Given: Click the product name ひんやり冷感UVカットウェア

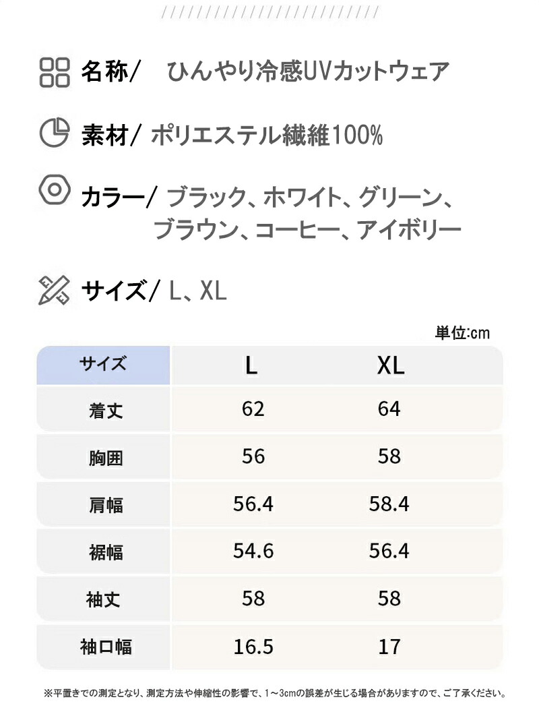Looking at the screenshot, I should [x=307, y=71].
